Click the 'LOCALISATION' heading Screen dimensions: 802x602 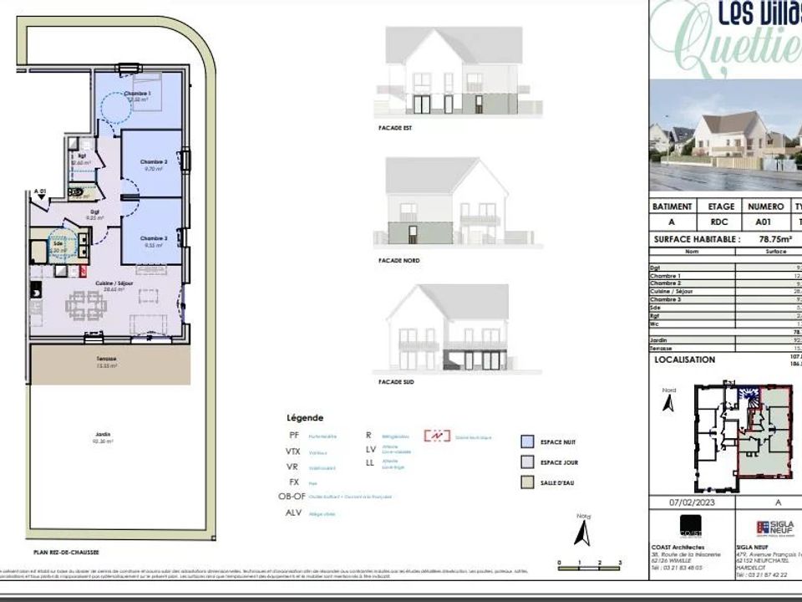[x=685, y=360]
